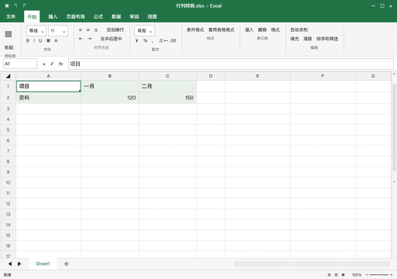Open the 文件 (File) menu

click(x=11, y=17)
